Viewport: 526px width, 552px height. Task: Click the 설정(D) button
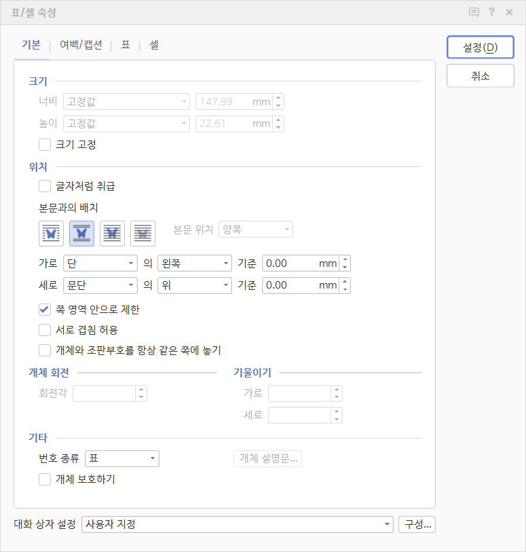tap(481, 47)
